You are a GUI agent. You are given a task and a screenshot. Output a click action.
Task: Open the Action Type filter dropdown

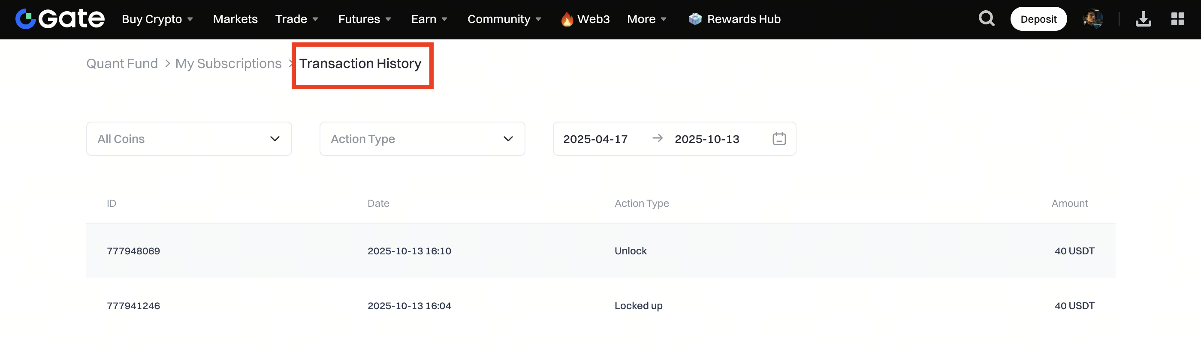click(422, 139)
